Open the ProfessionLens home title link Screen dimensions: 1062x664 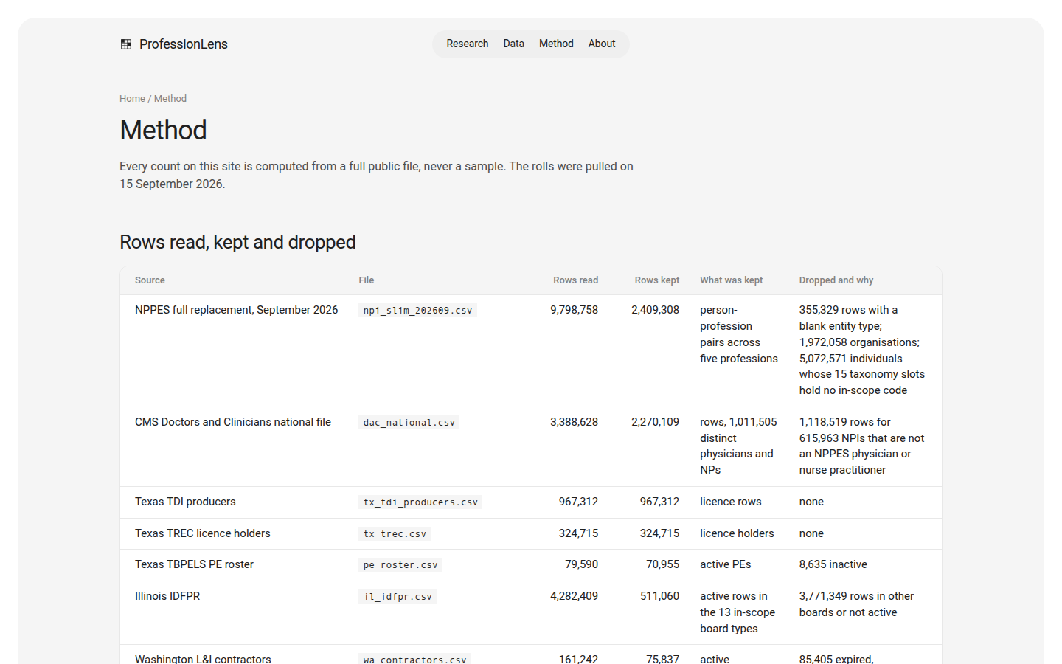pyautogui.click(x=184, y=44)
